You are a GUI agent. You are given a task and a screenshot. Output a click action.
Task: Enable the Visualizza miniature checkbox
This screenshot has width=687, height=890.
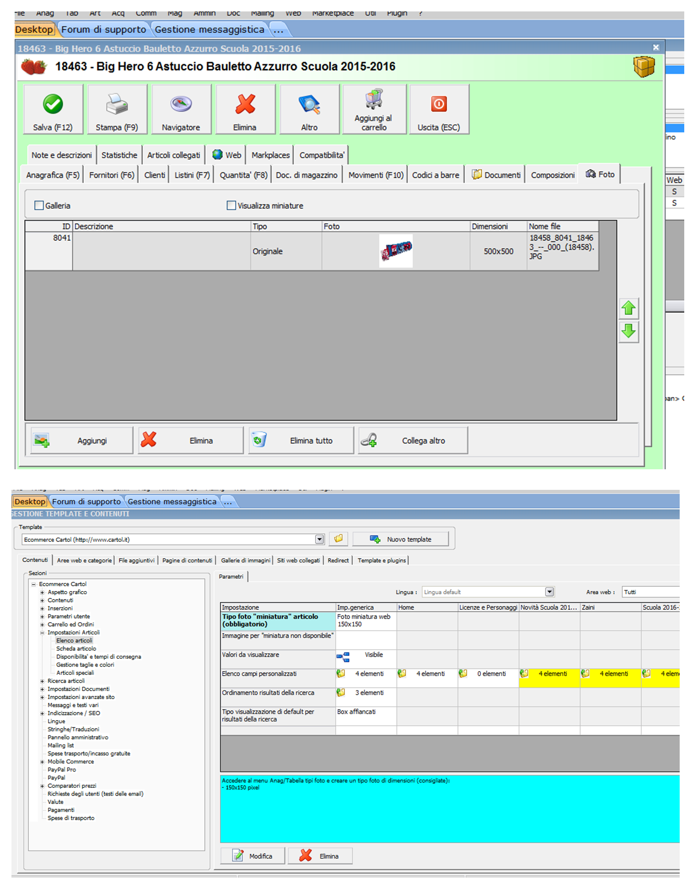coord(231,206)
